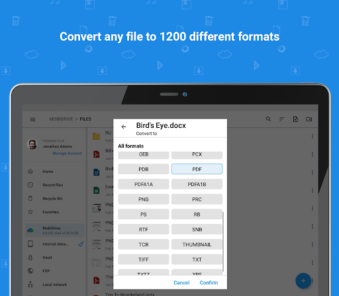Click MOBIDRIVE in the breadcrumb path
Screen dimensions: 339x296
click(61, 119)
